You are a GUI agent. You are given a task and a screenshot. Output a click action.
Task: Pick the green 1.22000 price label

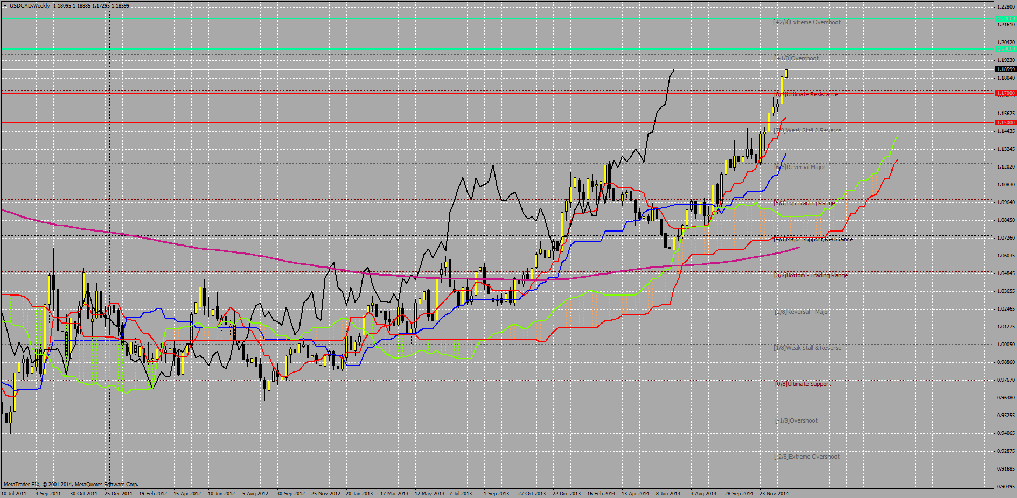point(1005,19)
